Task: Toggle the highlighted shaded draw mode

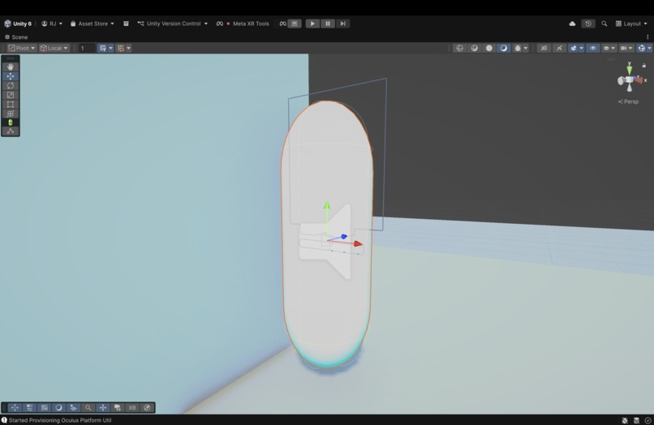Action: point(504,48)
